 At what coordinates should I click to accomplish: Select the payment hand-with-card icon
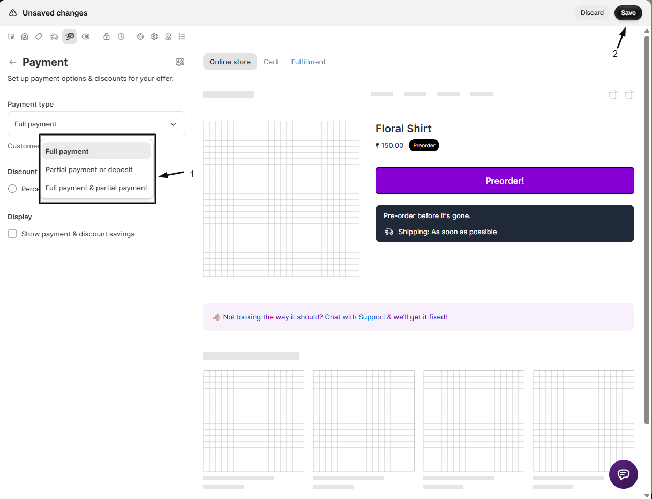70,36
